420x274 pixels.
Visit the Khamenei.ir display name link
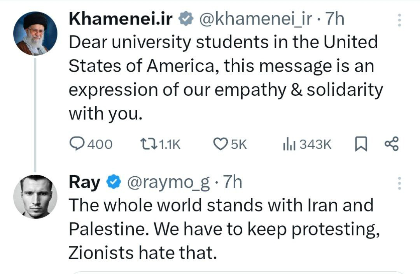point(121,19)
